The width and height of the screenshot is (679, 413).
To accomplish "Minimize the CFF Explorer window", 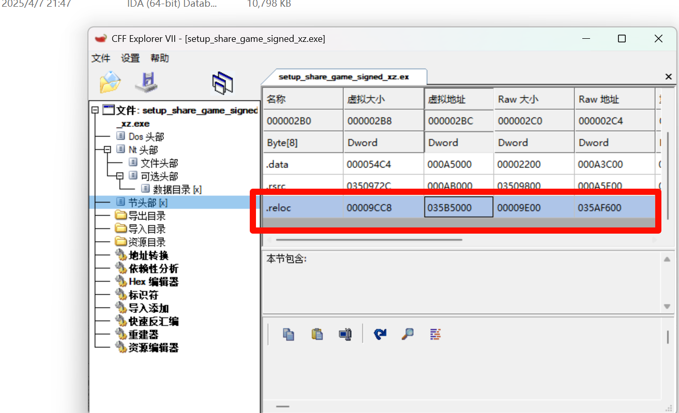I will pos(586,39).
